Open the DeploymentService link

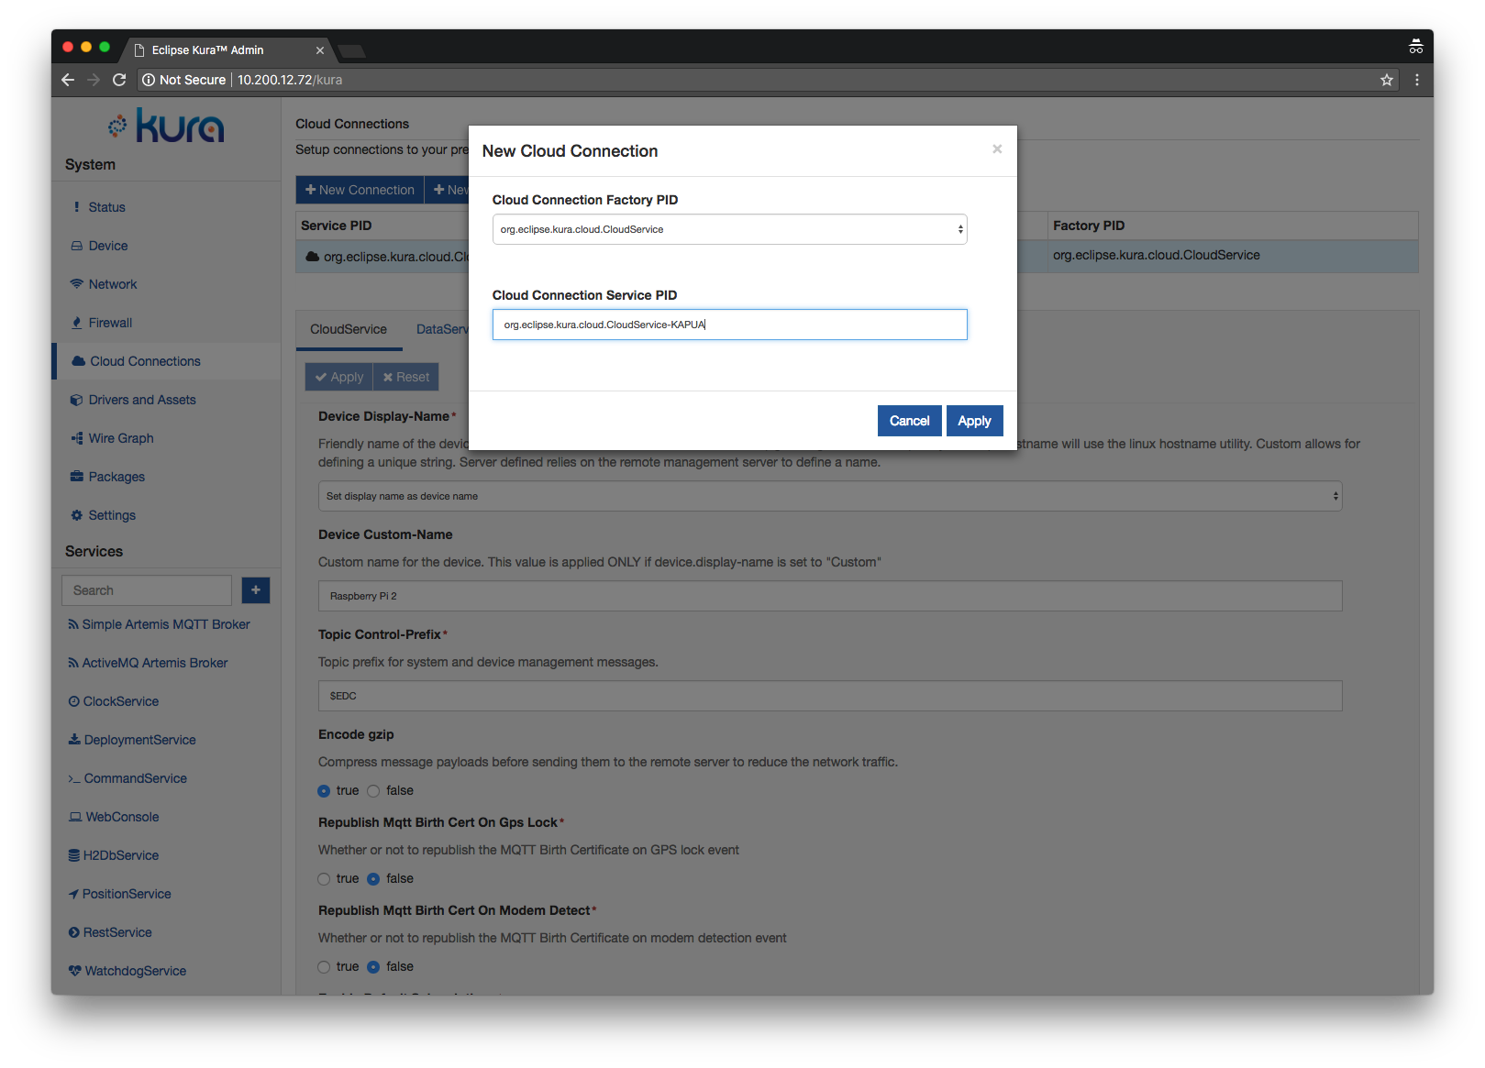[139, 740]
